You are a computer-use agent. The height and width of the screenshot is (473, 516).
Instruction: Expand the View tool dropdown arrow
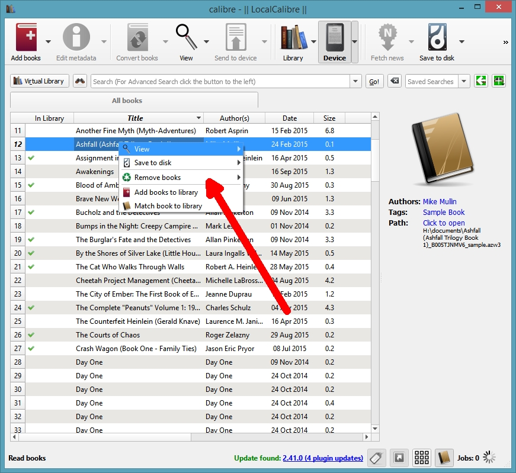coord(206,42)
